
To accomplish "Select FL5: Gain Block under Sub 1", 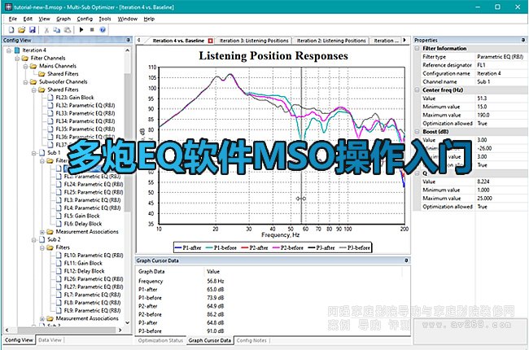I will click(81, 216).
